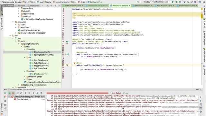Open Run panel settings gear icon

(x=197, y=90)
